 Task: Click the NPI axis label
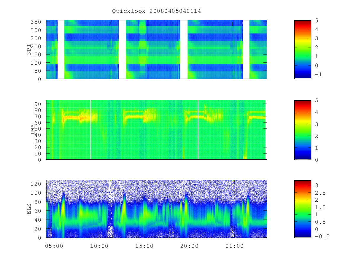tap(29, 50)
